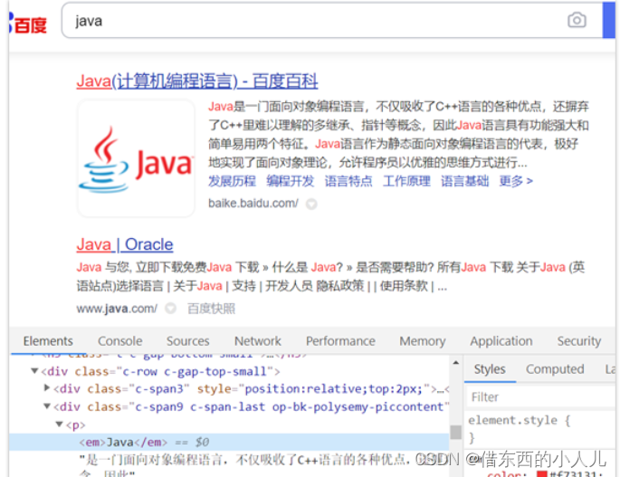The height and width of the screenshot is (477, 620).
Task: Open the 工作原理 sublink
Action: (x=406, y=181)
